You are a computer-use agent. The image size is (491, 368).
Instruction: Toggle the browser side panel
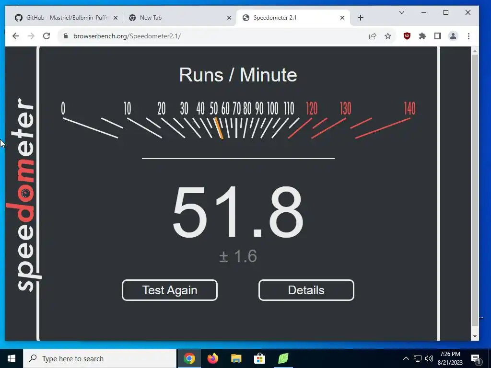(437, 36)
